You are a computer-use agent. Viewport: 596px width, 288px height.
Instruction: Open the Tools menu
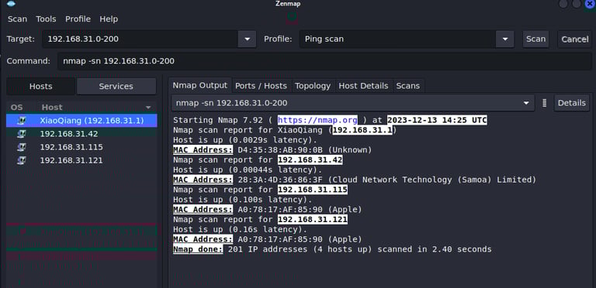(x=46, y=19)
